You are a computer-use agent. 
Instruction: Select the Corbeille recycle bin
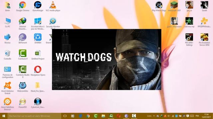point(7,55)
